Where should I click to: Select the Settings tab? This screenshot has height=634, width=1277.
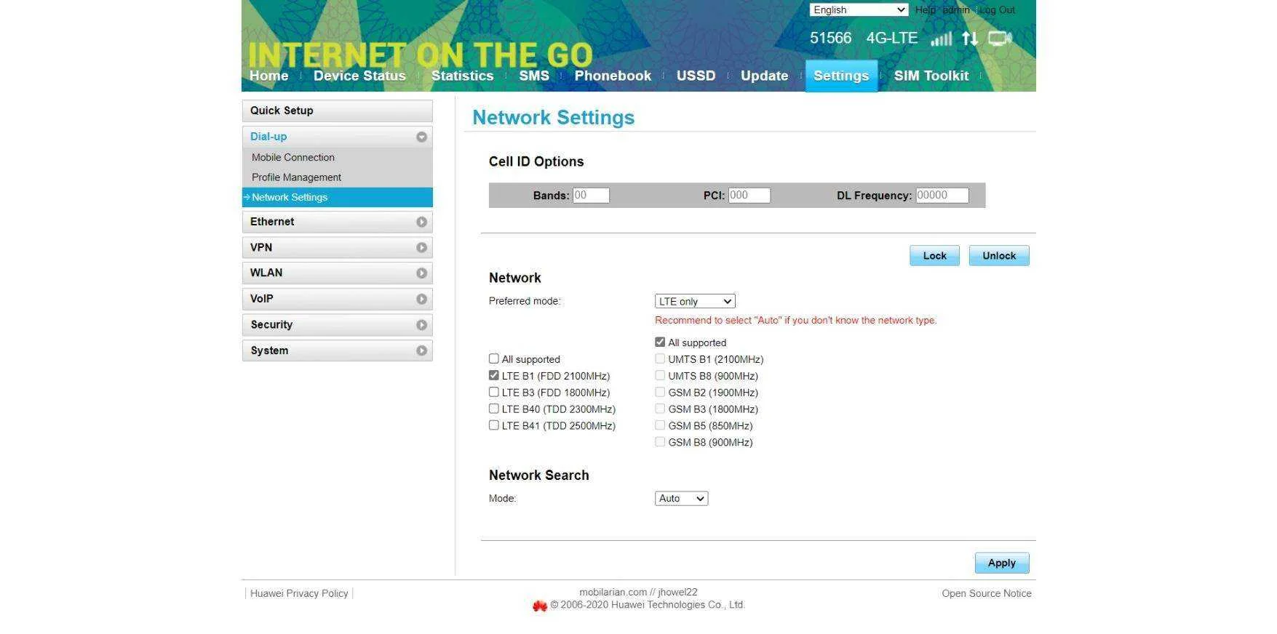point(841,76)
